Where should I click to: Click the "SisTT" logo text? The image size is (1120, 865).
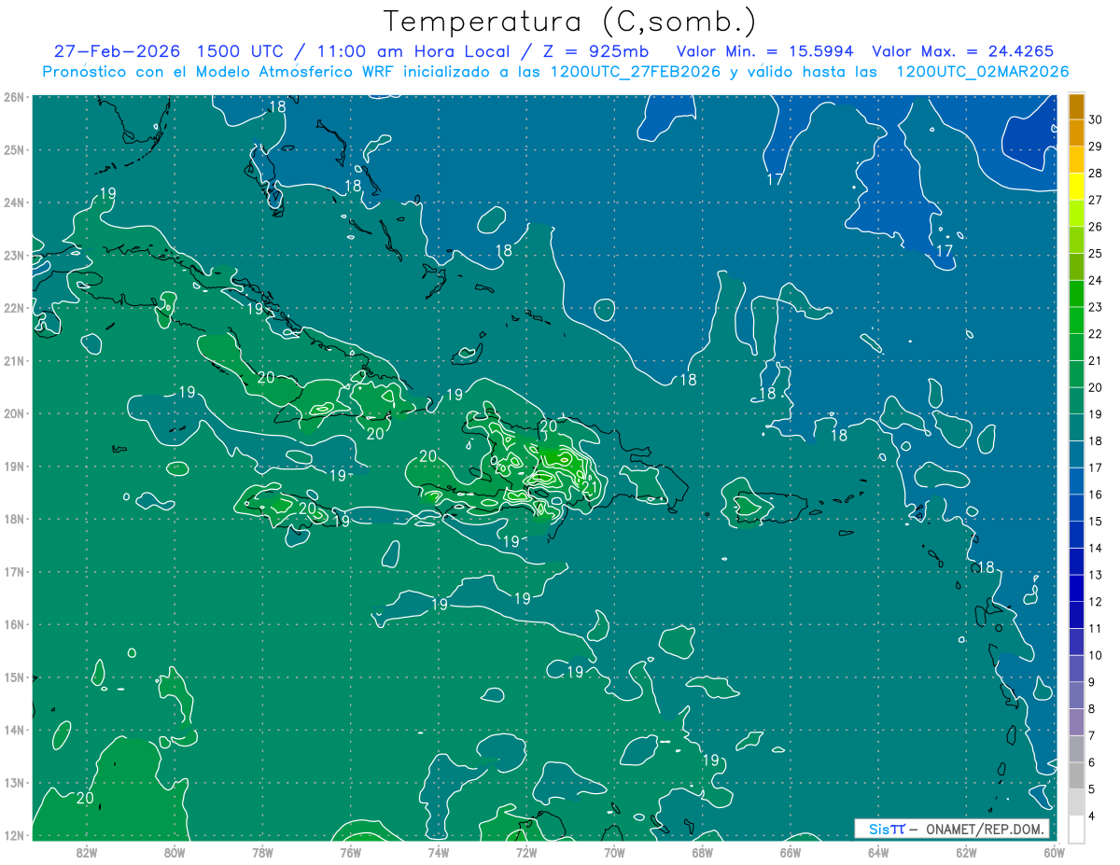[x=886, y=829]
